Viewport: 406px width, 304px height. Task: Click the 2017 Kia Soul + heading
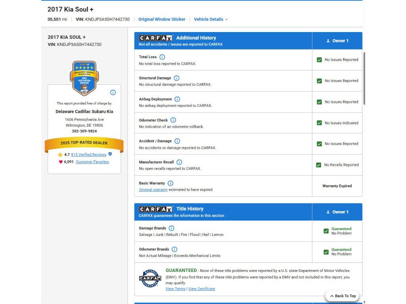click(x=71, y=9)
